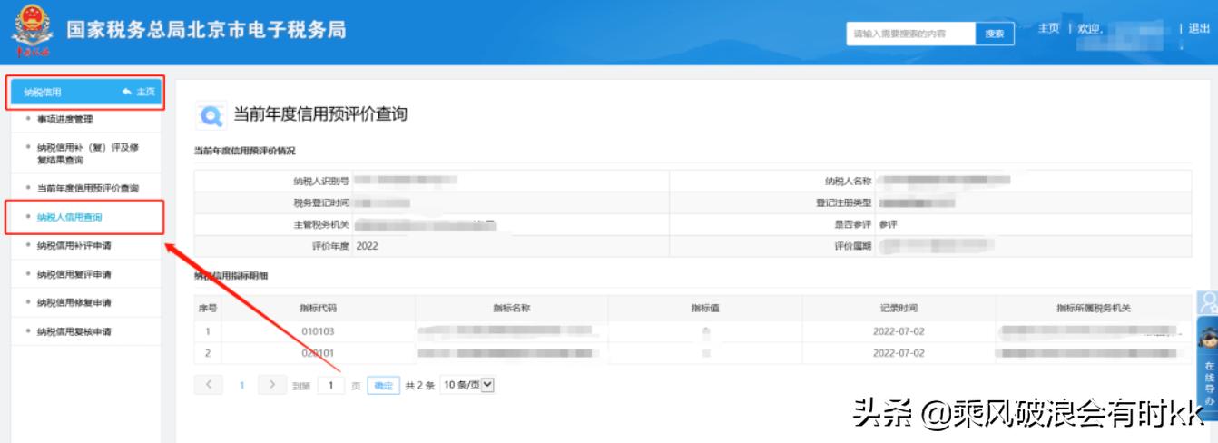Open 事项进度管理 in sidebar
The width and height of the screenshot is (1218, 443).
[x=64, y=119]
